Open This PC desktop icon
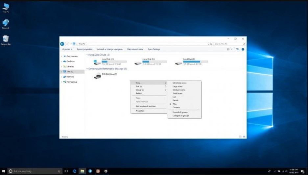This screenshot has height=175, width=308. 6,8
